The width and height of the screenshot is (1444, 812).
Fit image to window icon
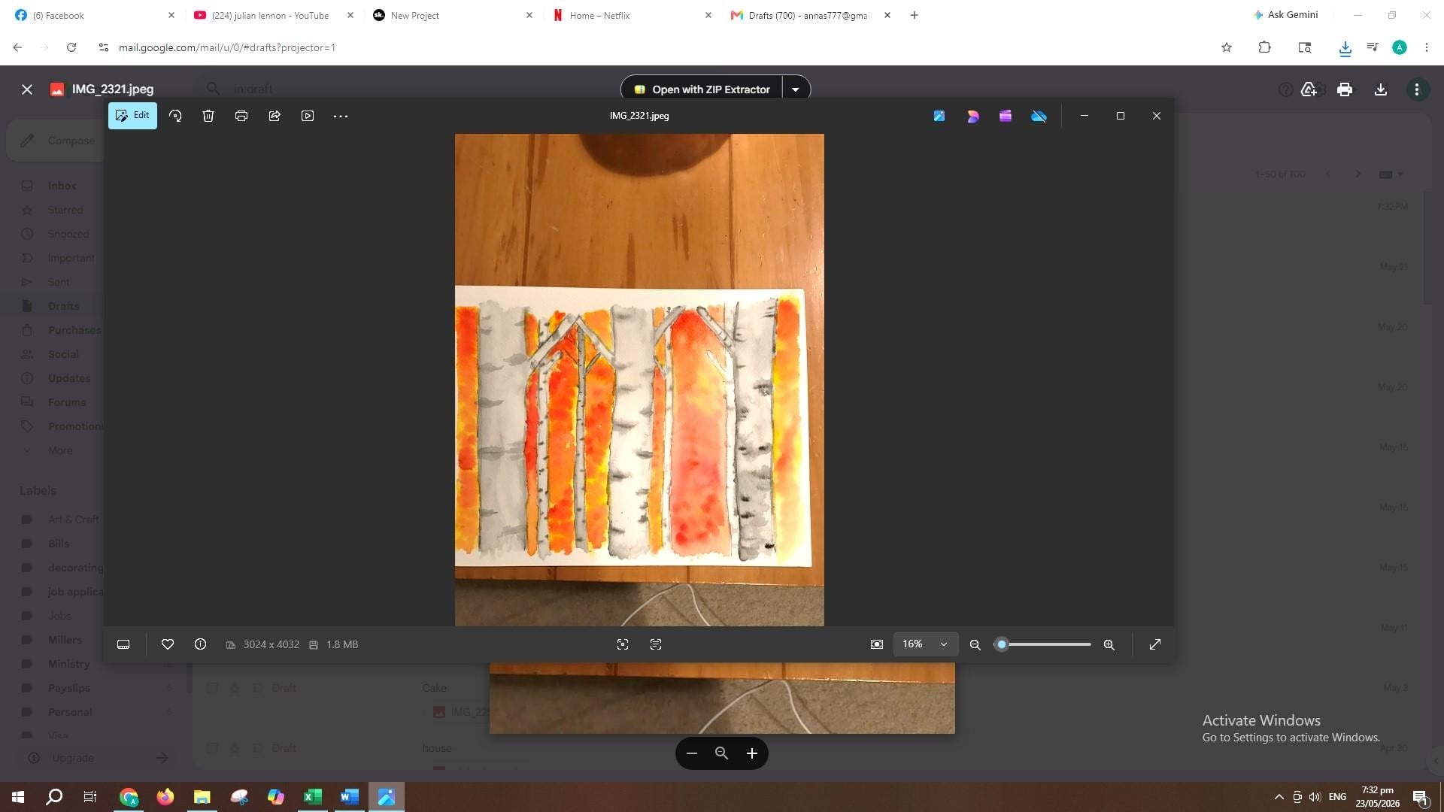pos(877,644)
